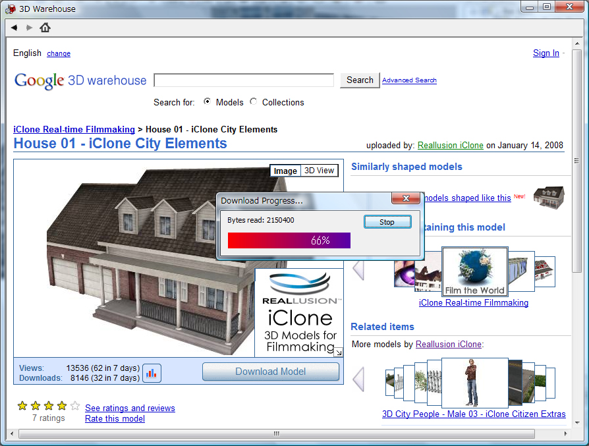The width and height of the screenshot is (589, 446).
Task: Go back with the left arrow icon
Action: pos(14,28)
